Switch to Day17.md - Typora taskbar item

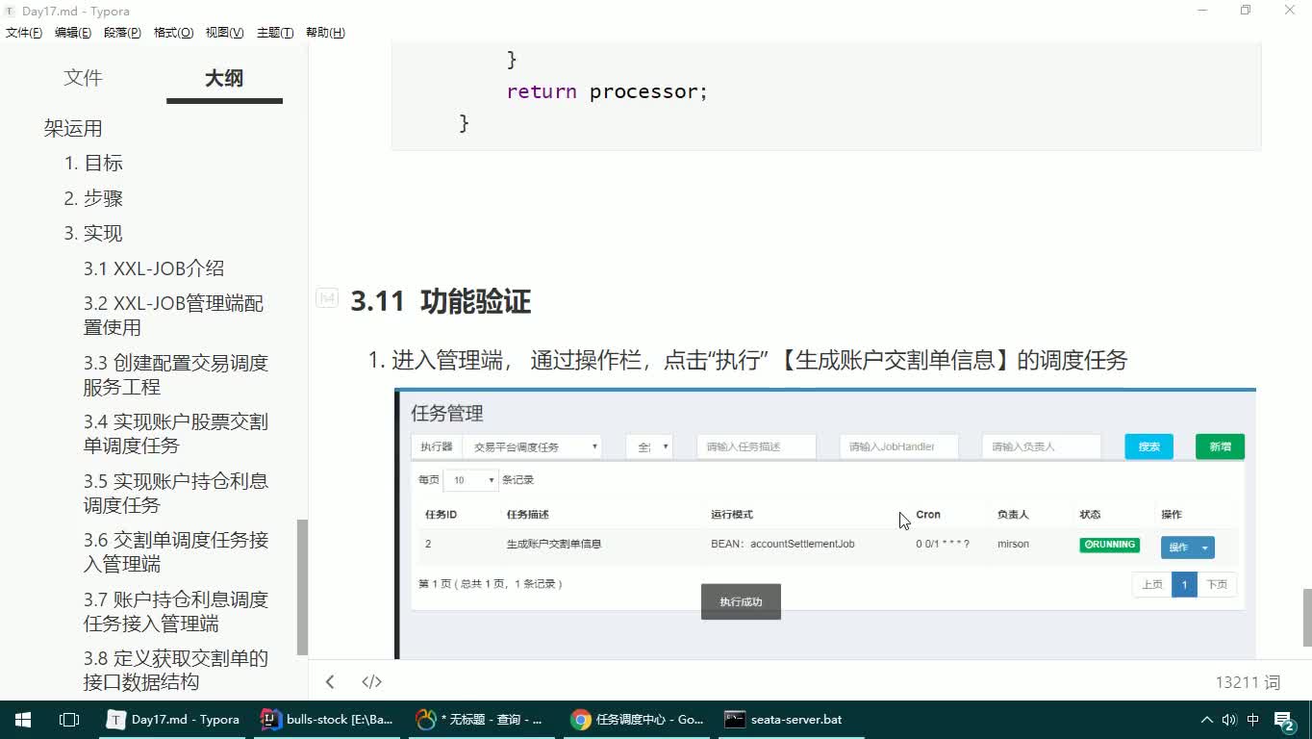[x=174, y=720]
